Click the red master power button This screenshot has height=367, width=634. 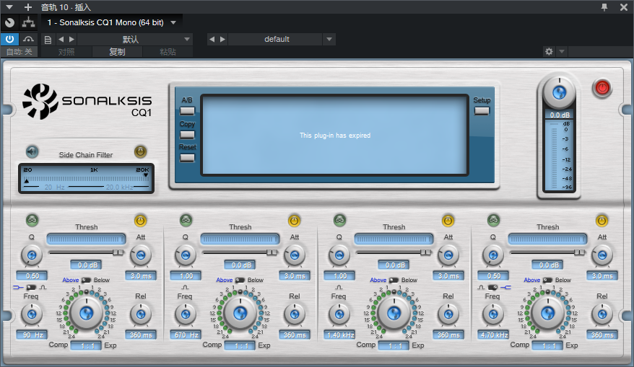tap(602, 88)
